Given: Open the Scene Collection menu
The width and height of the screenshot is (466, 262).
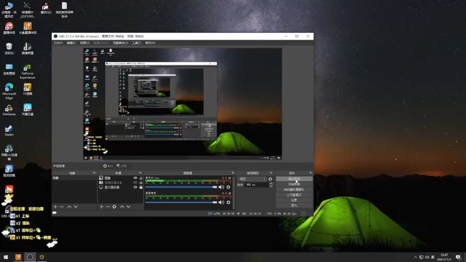Looking at the screenshot, I should [x=121, y=43].
